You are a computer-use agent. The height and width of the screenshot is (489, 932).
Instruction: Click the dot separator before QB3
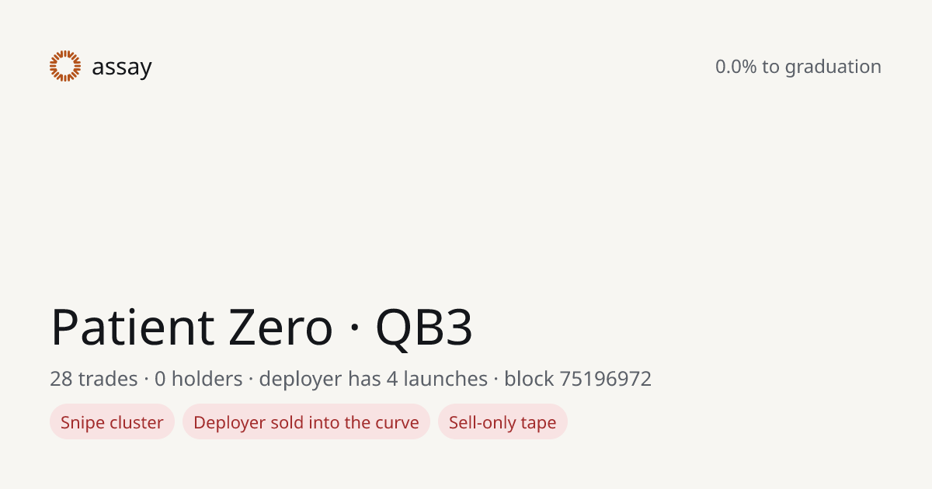click(354, 328)
